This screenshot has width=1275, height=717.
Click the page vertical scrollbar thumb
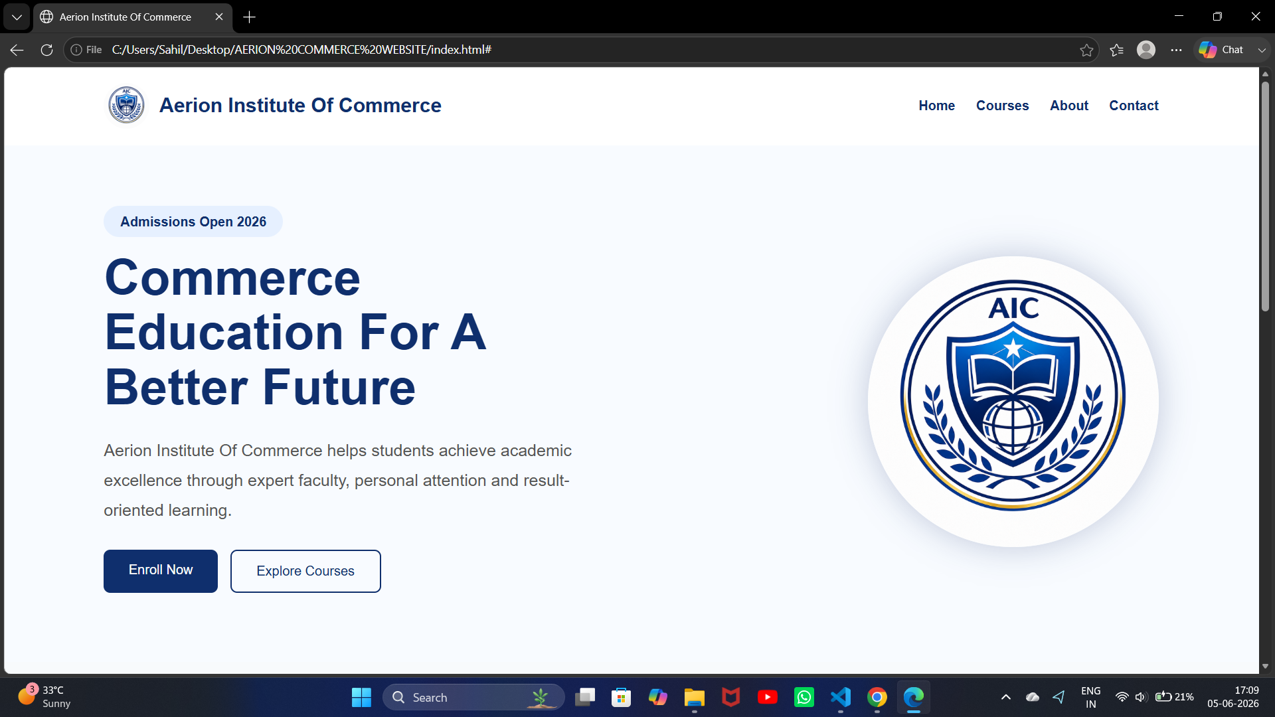pyautogui.click(x=1265, y=196)
